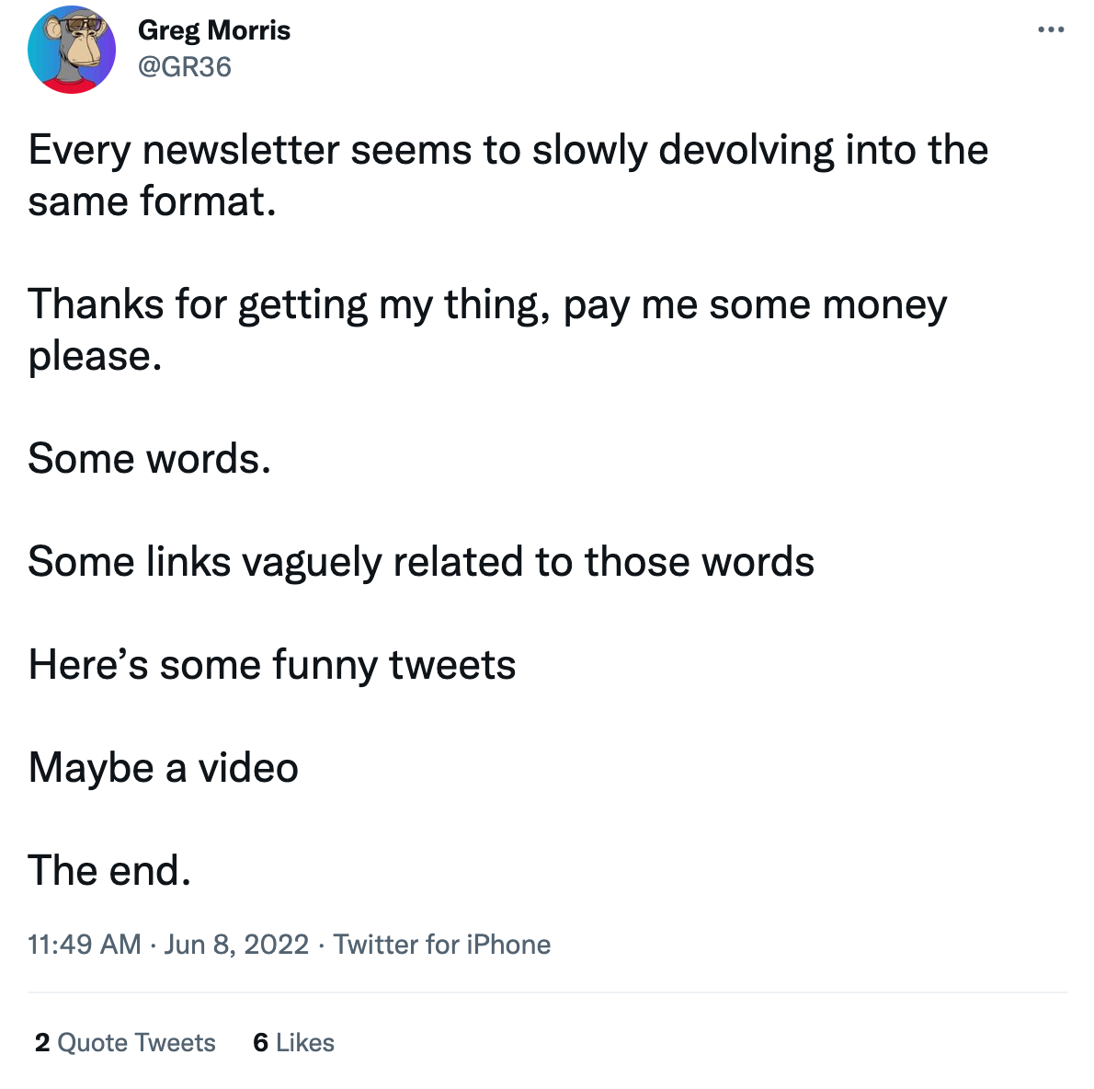
Task: Click the "Here's some funny tweets" line
Action: 272,664
